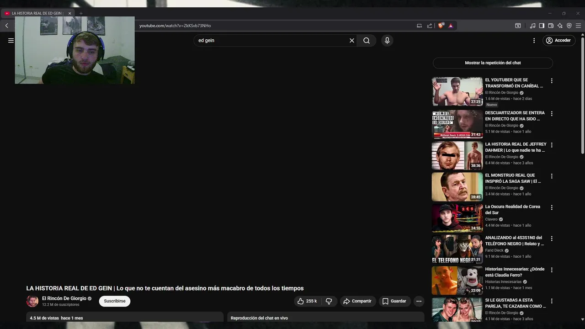585x329 pixels.
Task: Click the install app icon in address bar
Action: (419, 26)
